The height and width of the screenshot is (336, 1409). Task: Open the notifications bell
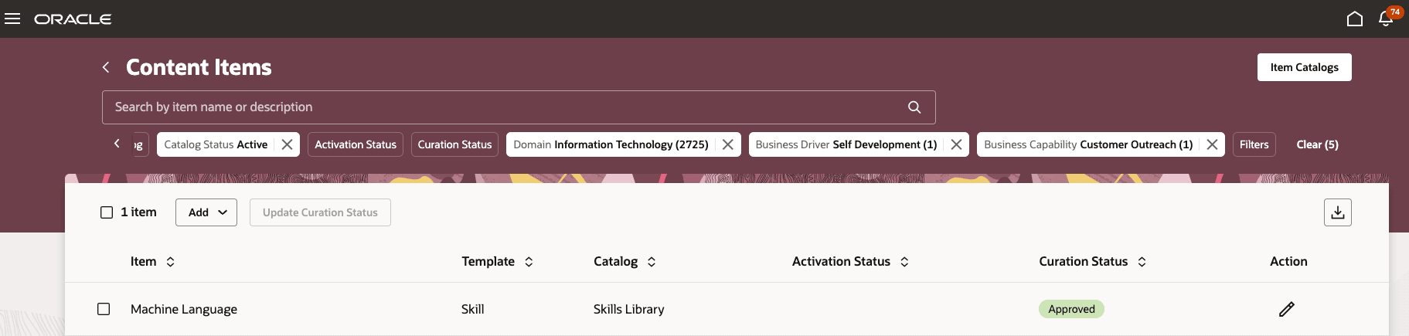[1386, 19]
